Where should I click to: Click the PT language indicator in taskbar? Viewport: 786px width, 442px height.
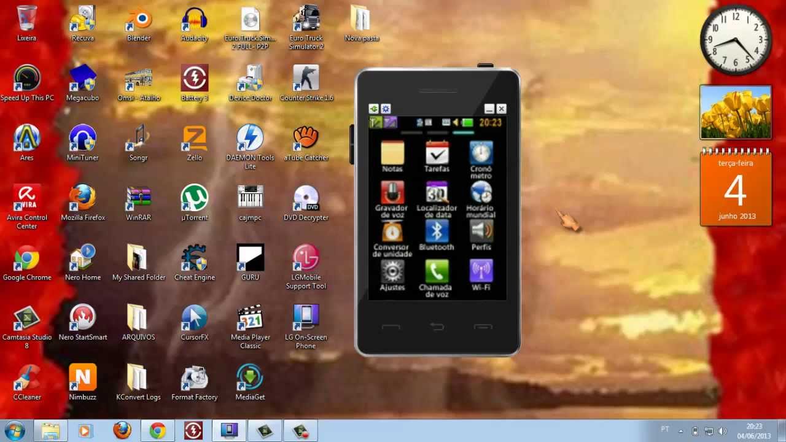click(665, 428)
